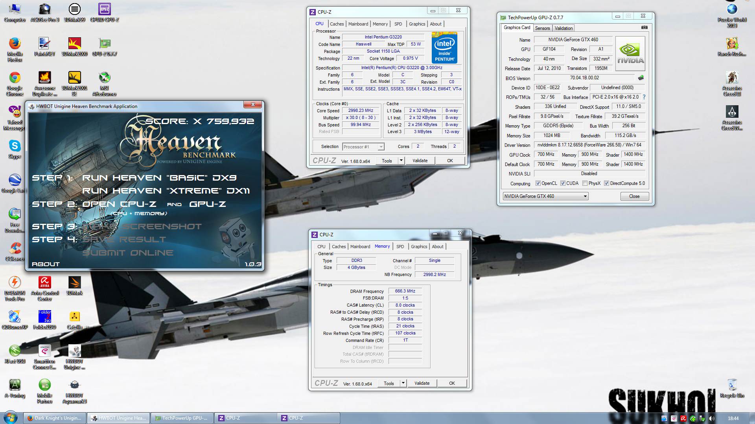Open the Recycle Bin on the desktop

coord(732,388)
